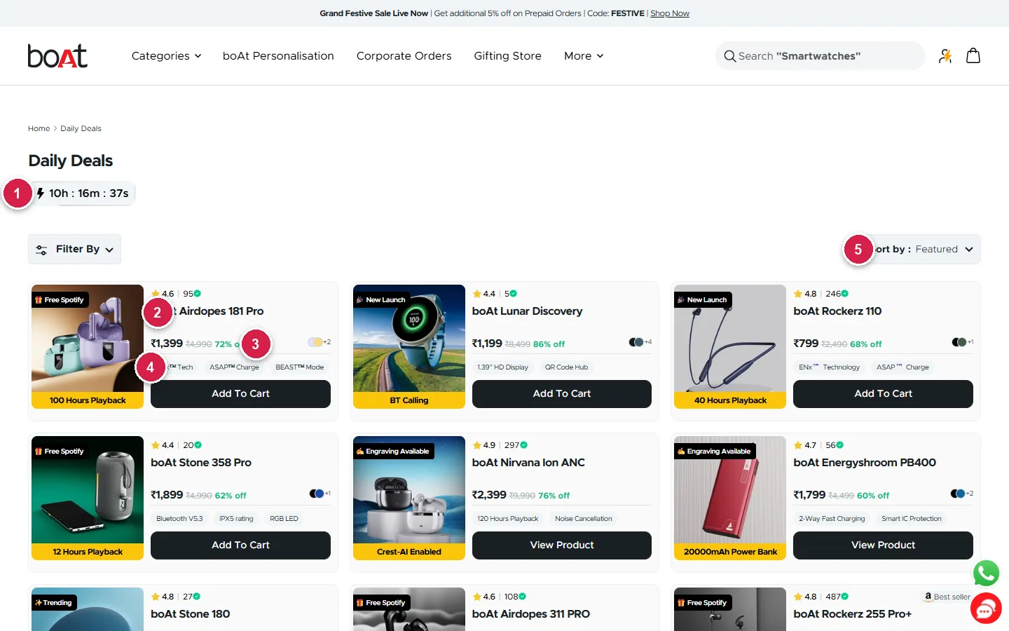Screen dimensions: 1009x631
Task: Open boAt Personalisation menu item
Action: 278,56
